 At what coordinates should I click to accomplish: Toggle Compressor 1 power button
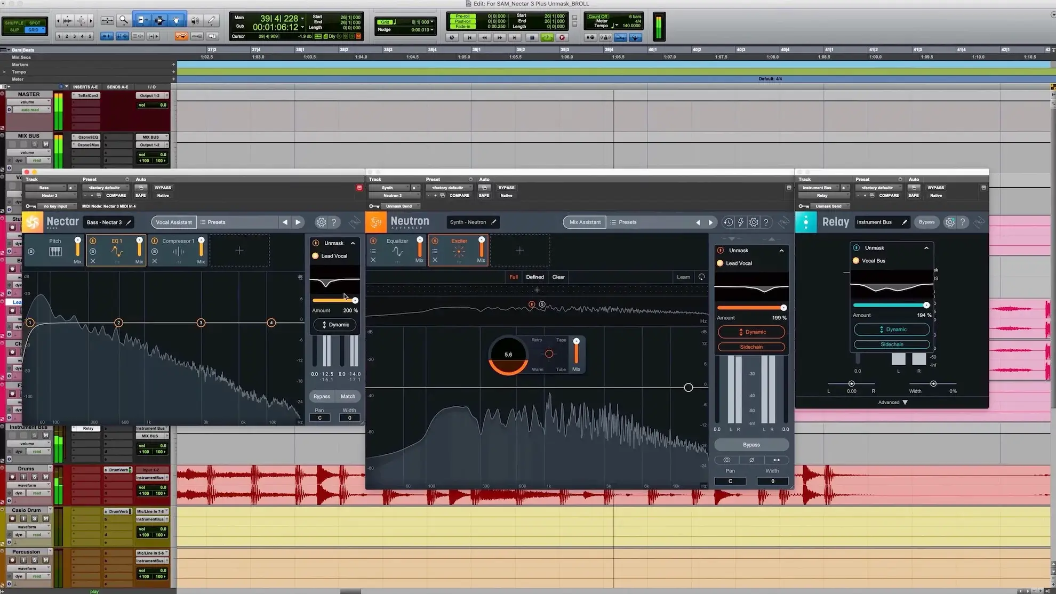coord(155,241)
